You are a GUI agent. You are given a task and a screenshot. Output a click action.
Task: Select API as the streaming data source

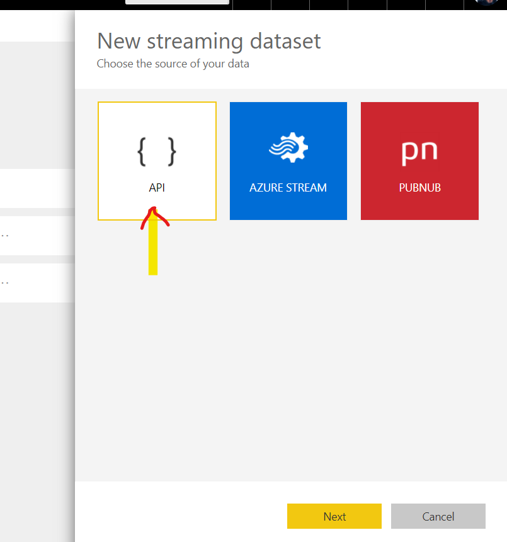[156, 161]
